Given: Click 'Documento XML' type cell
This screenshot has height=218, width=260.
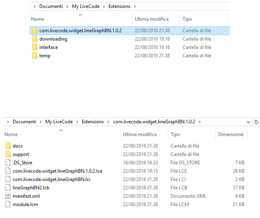Looking at the screenshot, I should 188,196.
